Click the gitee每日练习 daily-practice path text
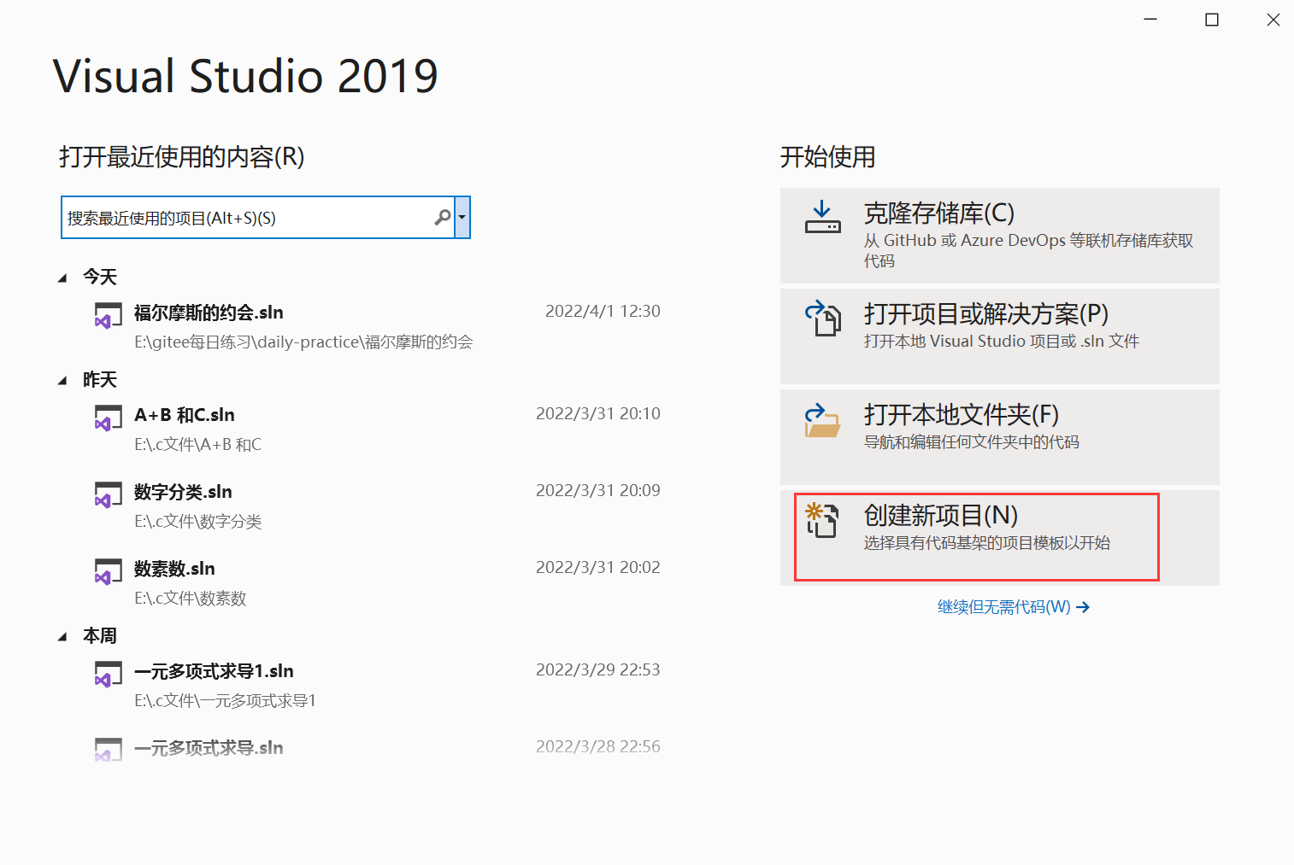 click(303, 342)
